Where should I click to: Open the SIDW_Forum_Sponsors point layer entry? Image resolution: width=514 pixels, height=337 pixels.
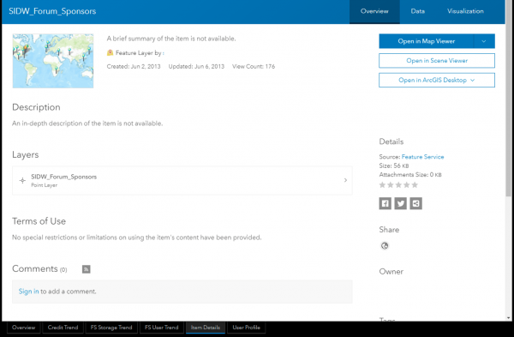(182, 180)
